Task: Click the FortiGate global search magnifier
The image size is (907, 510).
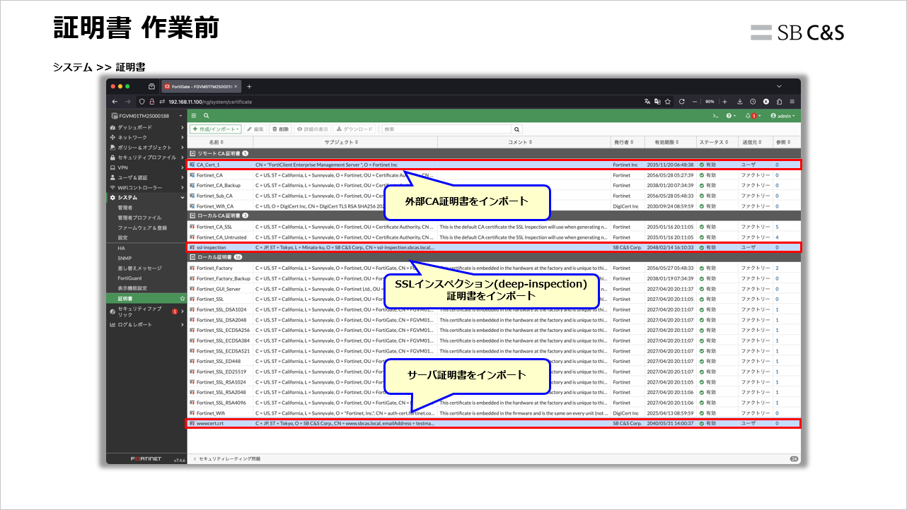Action: point(206,115)
